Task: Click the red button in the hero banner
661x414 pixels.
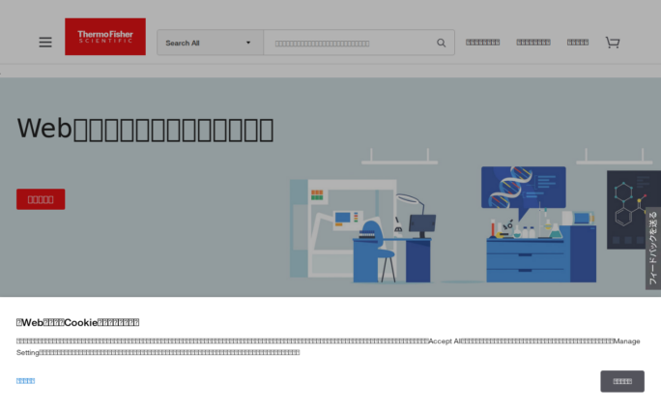Action: (x=41, y=199)
